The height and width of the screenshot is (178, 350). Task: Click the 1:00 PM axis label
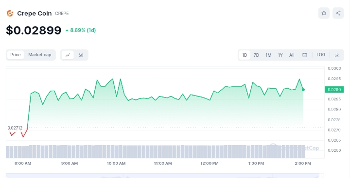pyautogui.click(x=256, y=163)
